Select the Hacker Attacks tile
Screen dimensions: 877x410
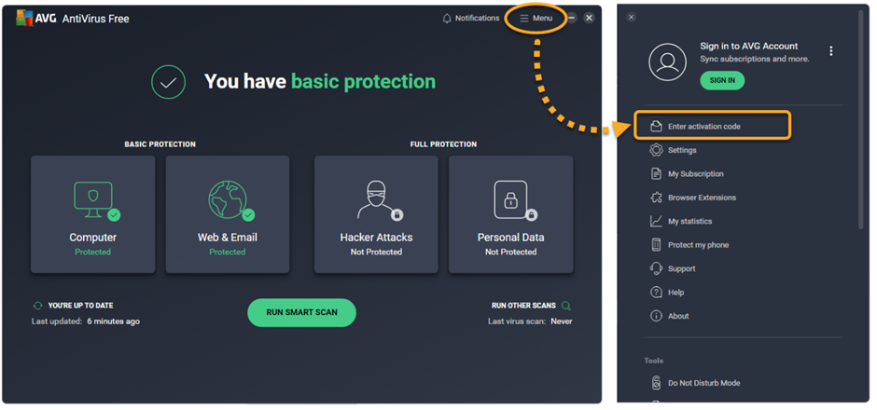(376, 214)
